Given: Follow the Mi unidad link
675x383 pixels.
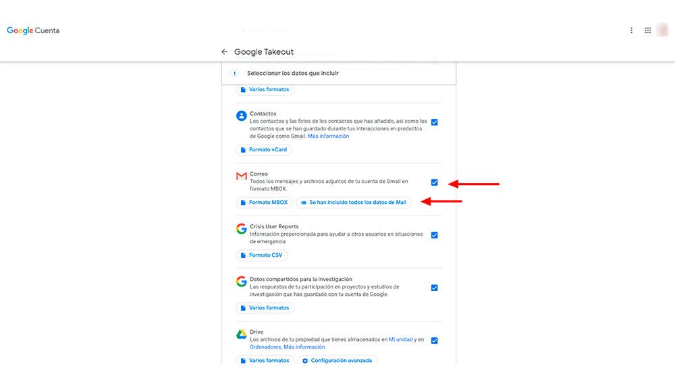Looking at the screenshot, I should click(400, 340).
